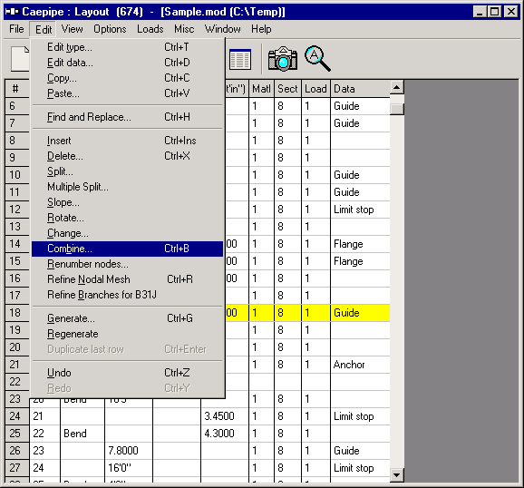This screenshot has height=488, width=524.
Task: Click Limit stop cell in row 27
Action: 360,468
